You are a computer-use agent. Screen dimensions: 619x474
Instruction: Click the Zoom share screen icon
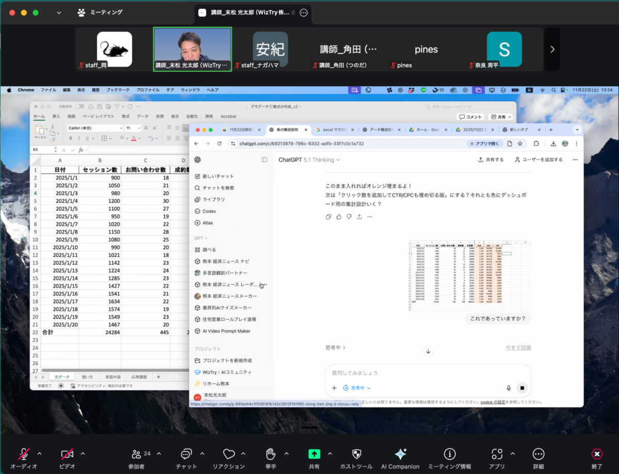[314, 454]
